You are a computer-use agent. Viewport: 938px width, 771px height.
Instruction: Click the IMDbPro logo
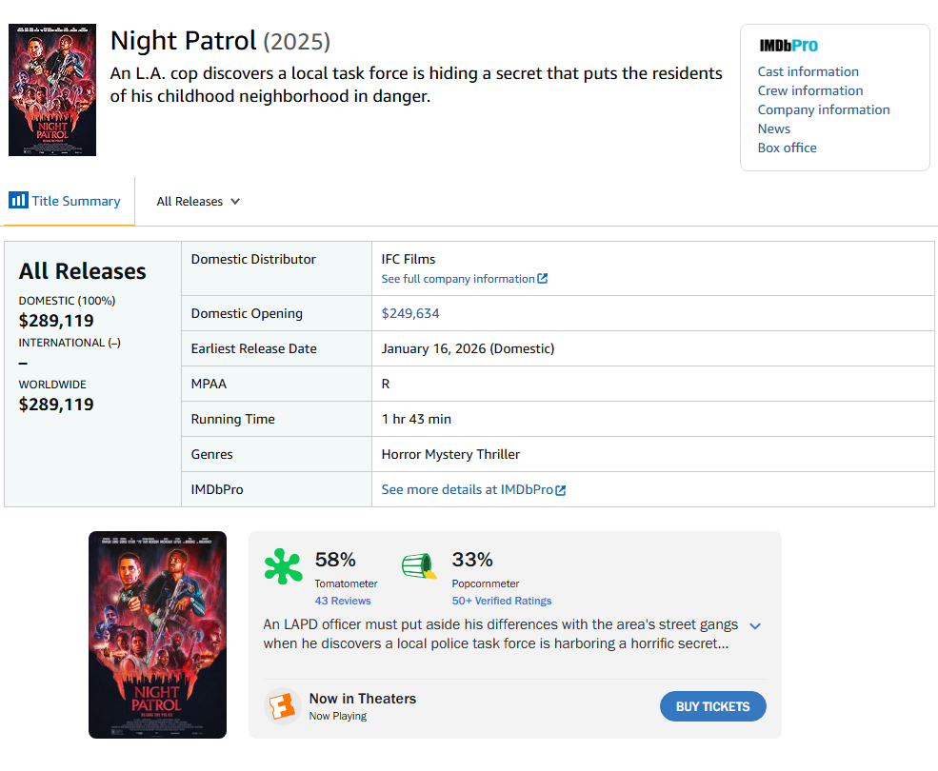(x=788, y=46)
